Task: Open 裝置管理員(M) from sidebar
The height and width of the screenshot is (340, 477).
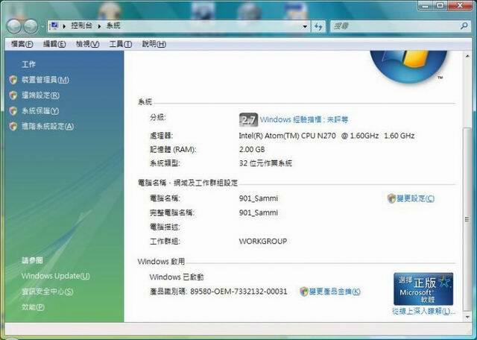Action: click(45, 80)
